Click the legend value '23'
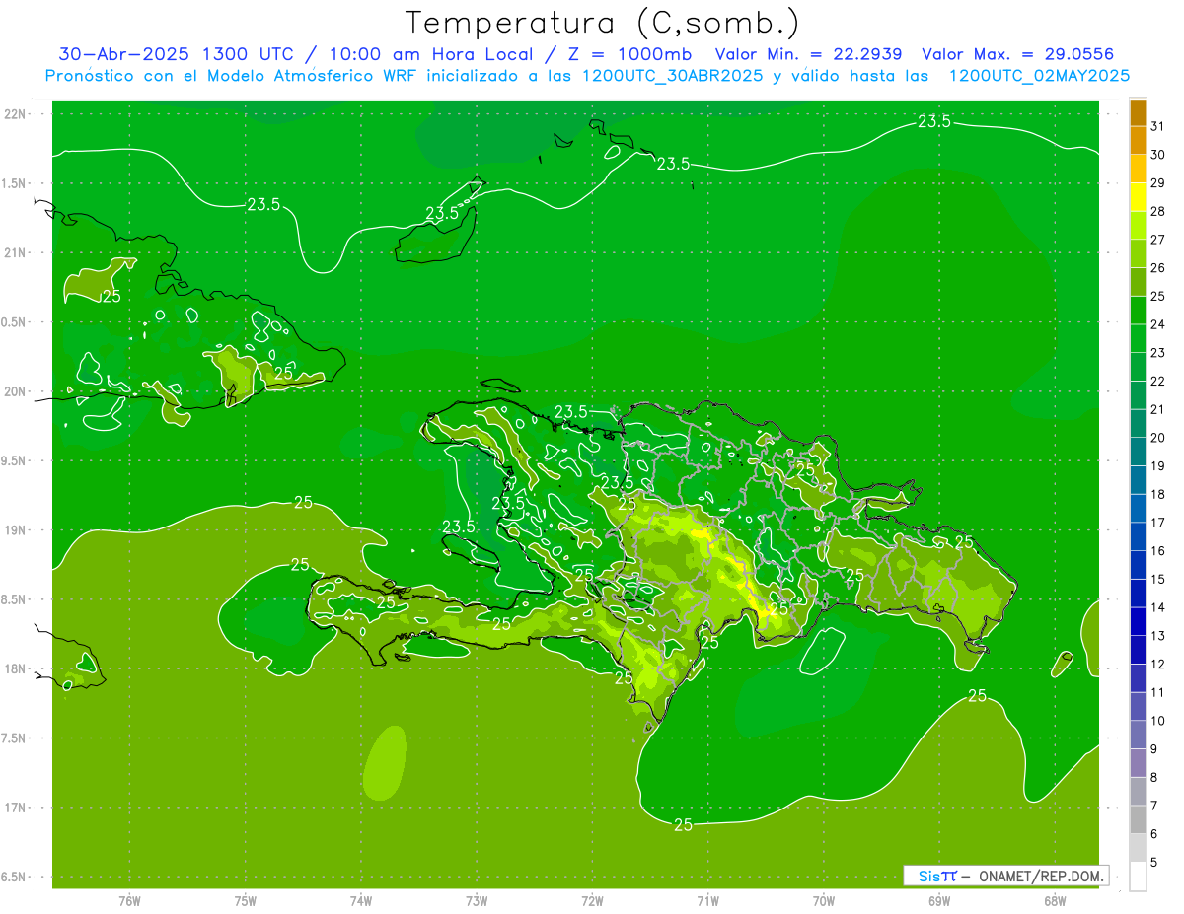The width and height of the screenshot is (1184, 914). pos(1158,353)
